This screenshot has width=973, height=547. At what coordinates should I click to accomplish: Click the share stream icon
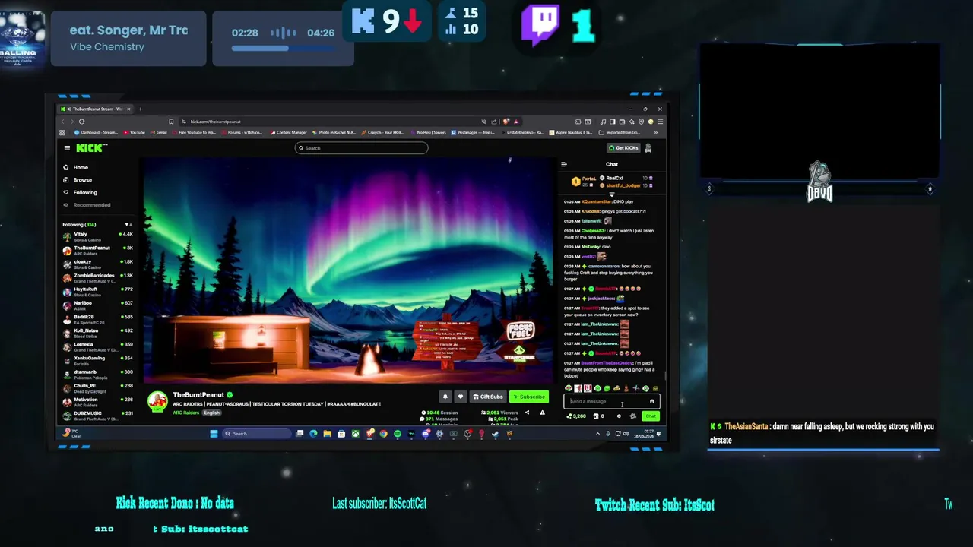[x=527, y=413]
